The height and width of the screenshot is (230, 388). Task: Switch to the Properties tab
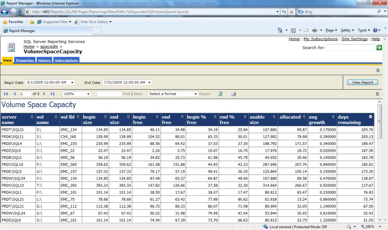pos(25,61)
